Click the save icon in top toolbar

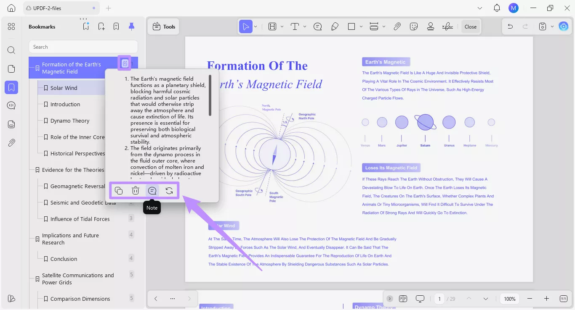click(543, 26)
